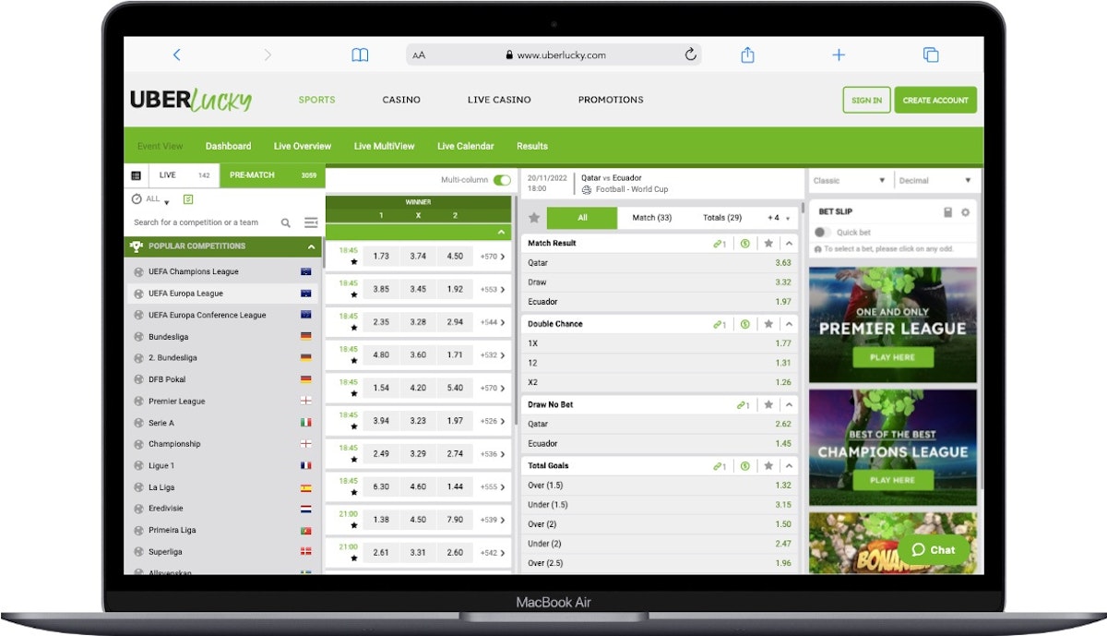Open the competition list menu icon
The image size is (1107, 636).
311,222
